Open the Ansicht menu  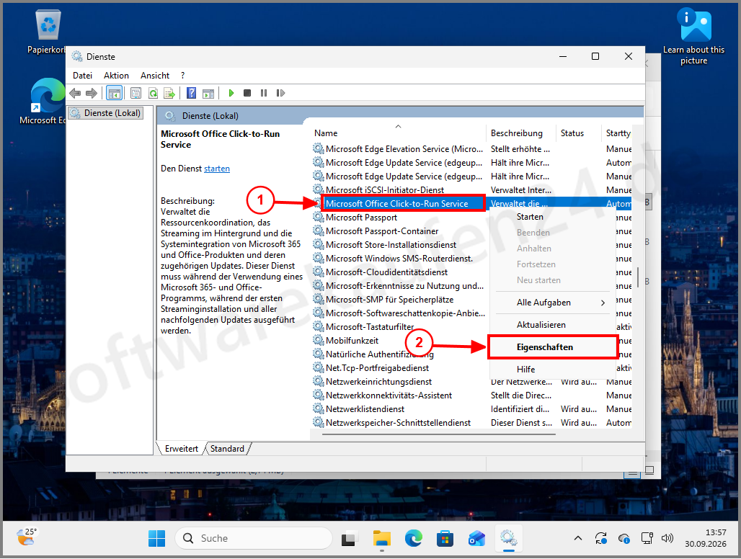coord(154,76)
